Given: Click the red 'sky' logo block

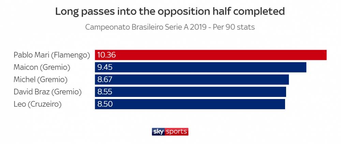Looking at the screenshot, I should 158,131.
